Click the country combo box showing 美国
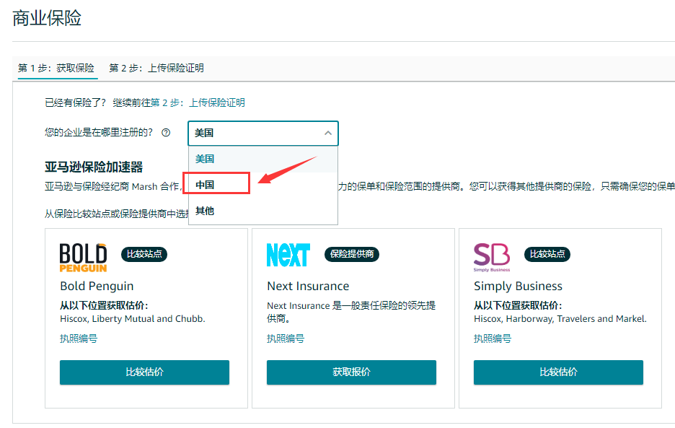This screenshot has width=675, height=428. click(263, 134)
